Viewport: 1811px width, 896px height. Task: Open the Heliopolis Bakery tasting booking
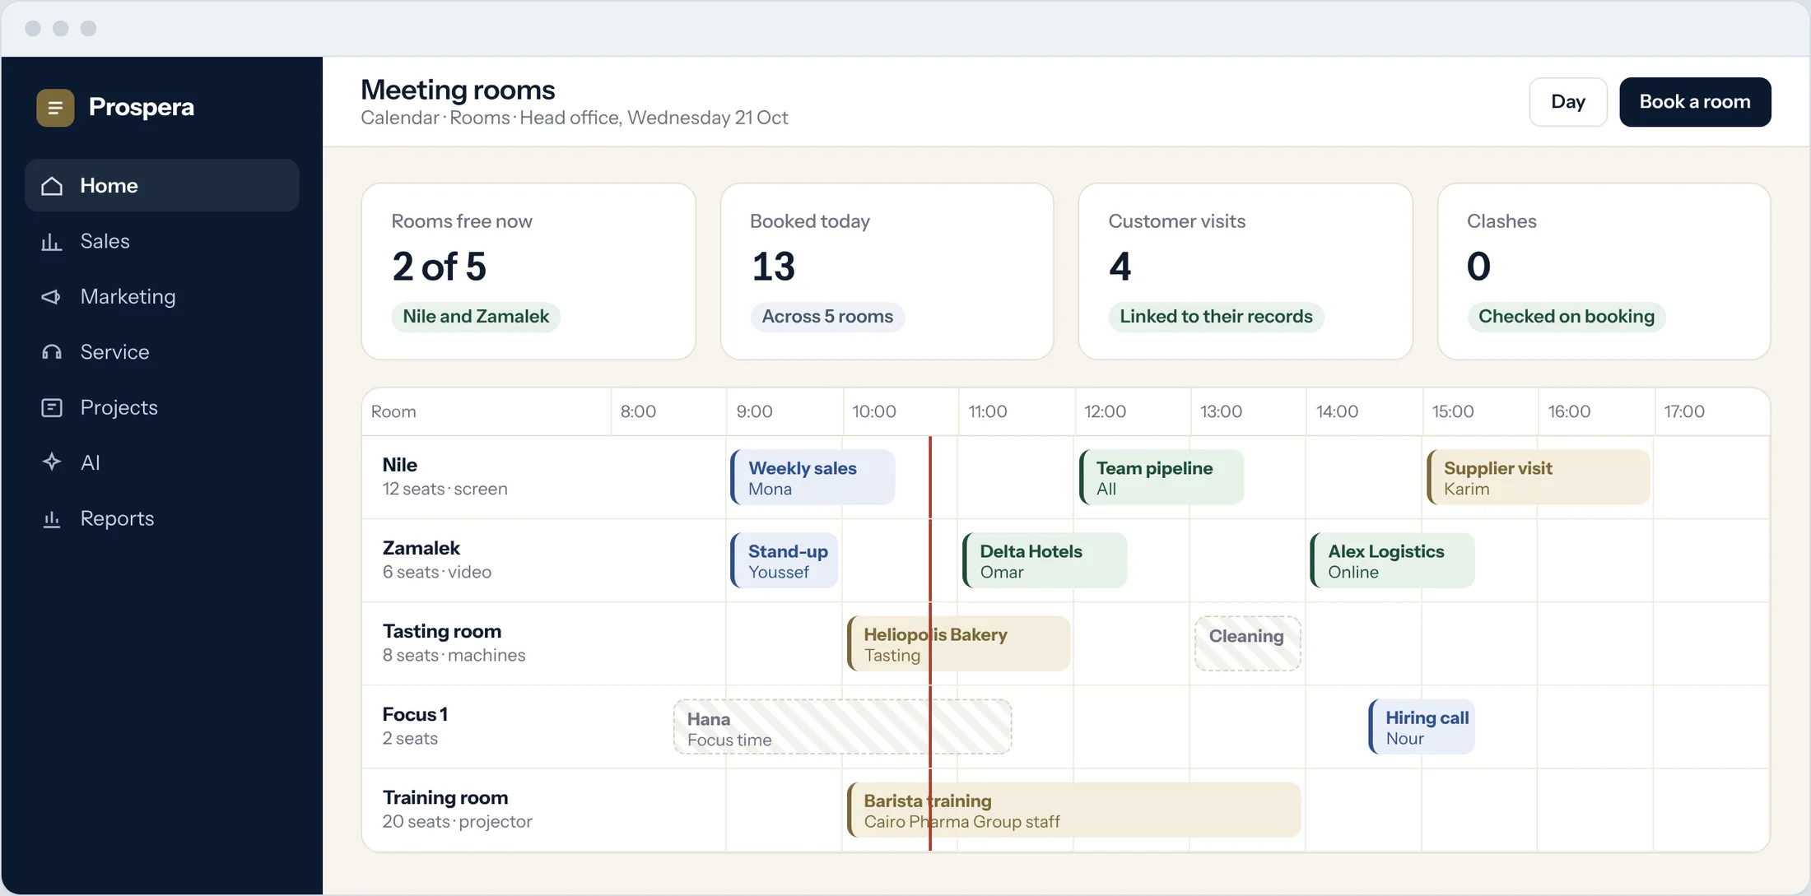958,643
